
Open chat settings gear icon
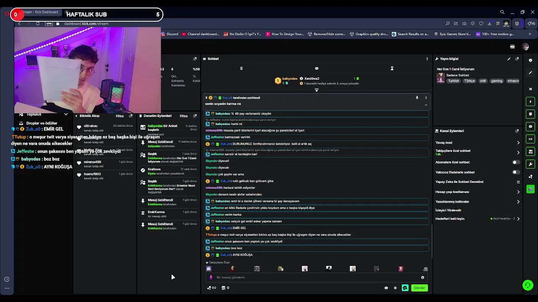[x=395, y=288]
